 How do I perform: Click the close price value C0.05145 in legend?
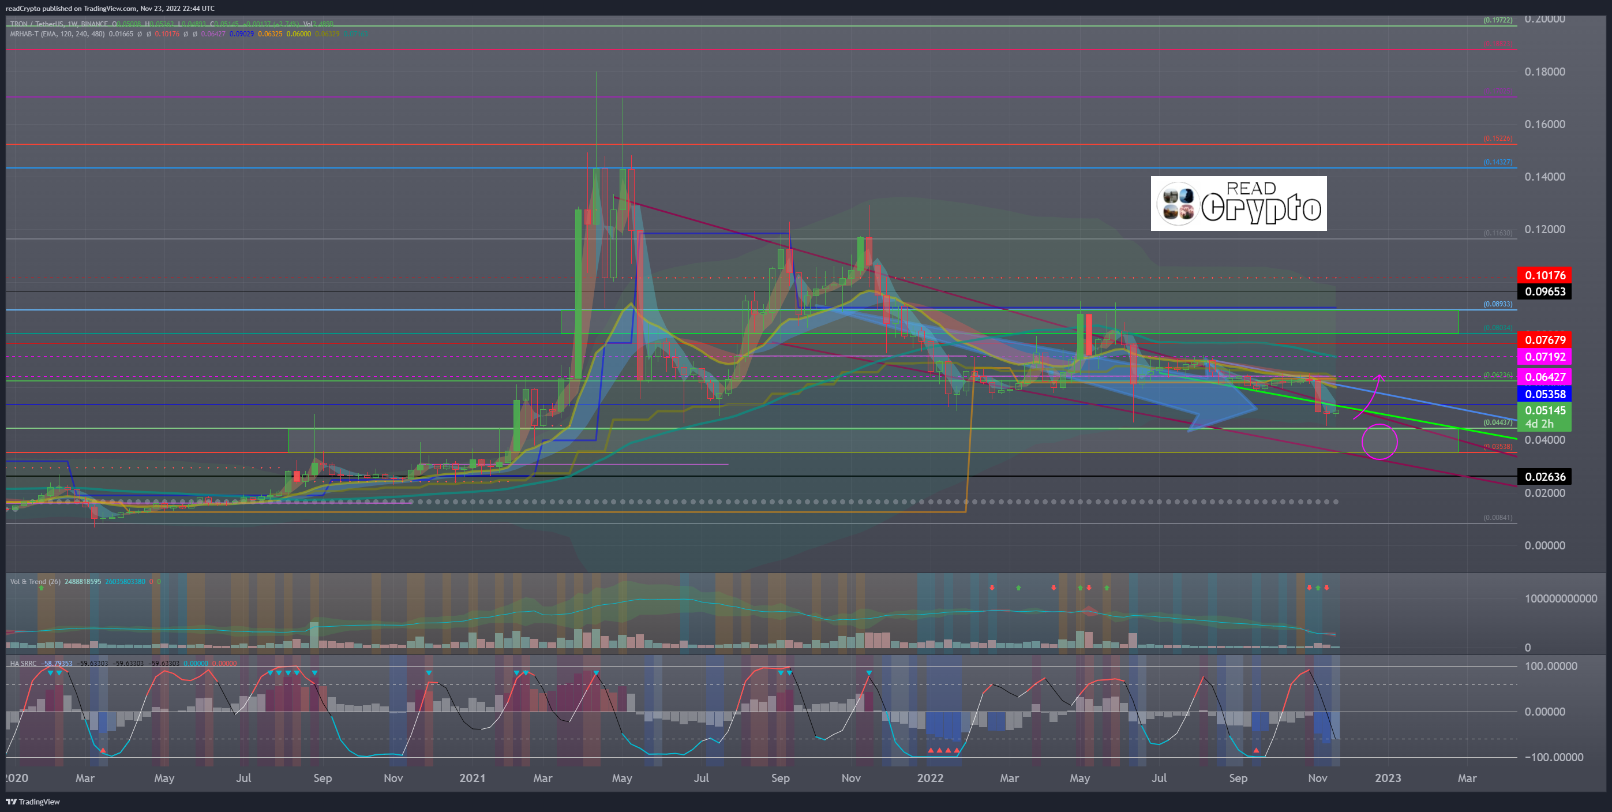click(x=225, y=24)
